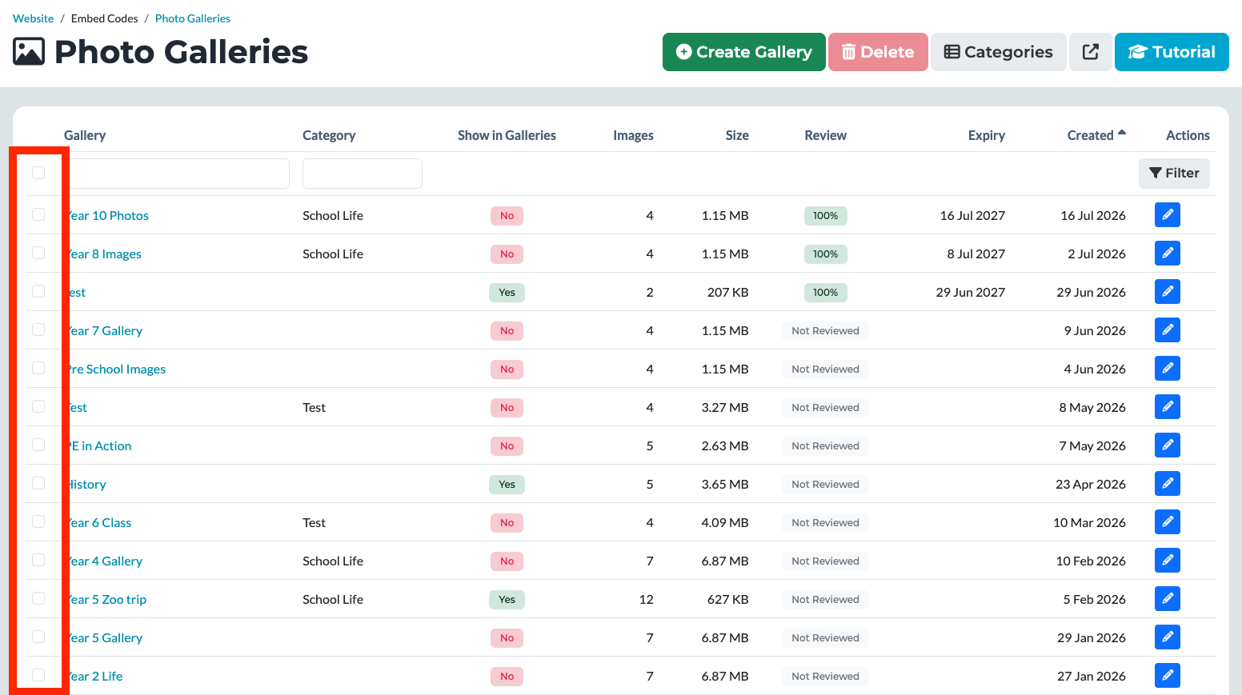Image resolution: width=1242 pixels, height=695 pixels.
Task: Go to Website in the breadcrumb
Action: point(34,18)
